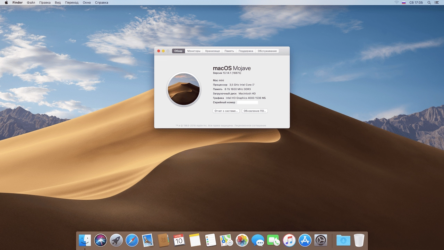This screenshot has height=250, width=444.
Task: Open the Photos flower icon in Dock
Action: coord(242,240)
